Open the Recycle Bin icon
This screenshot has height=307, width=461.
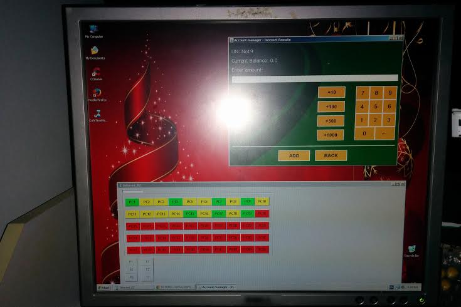(411, 249)
